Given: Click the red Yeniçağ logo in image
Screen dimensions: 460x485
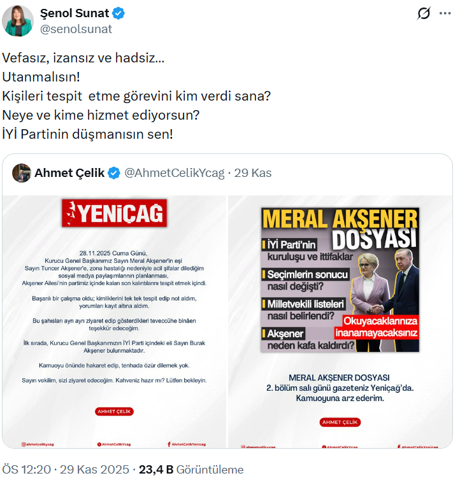Looking at the screenshot, I should tap(114, 213).
